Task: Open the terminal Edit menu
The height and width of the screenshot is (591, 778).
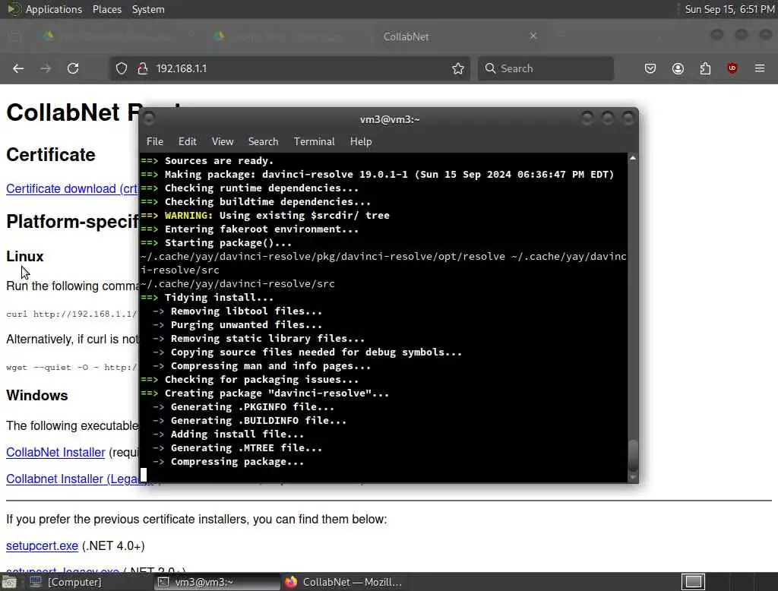Action: pos(187,141)
